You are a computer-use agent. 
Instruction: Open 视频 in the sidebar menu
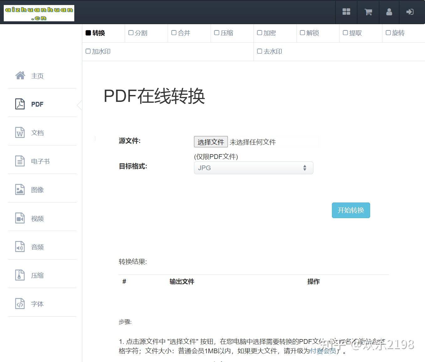(37, 219)
